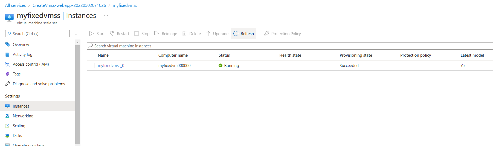493x146 pixels.
Task: Open myfixedvmss breadcrumb link
Action: pos(125,5)
